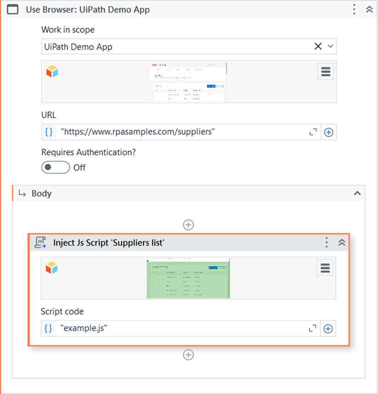This screenshot has height=394, width=378.
Task: Select the Suppliers list page thumbnail
Action: coord(189,277)
